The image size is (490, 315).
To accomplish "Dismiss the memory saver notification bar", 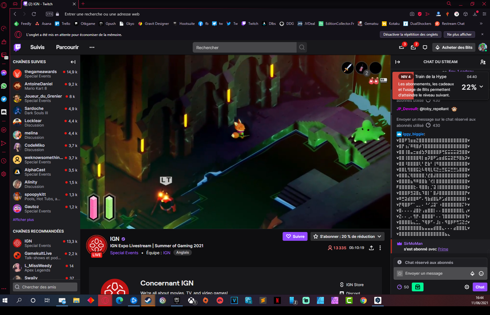I will [x=482, y=34].
